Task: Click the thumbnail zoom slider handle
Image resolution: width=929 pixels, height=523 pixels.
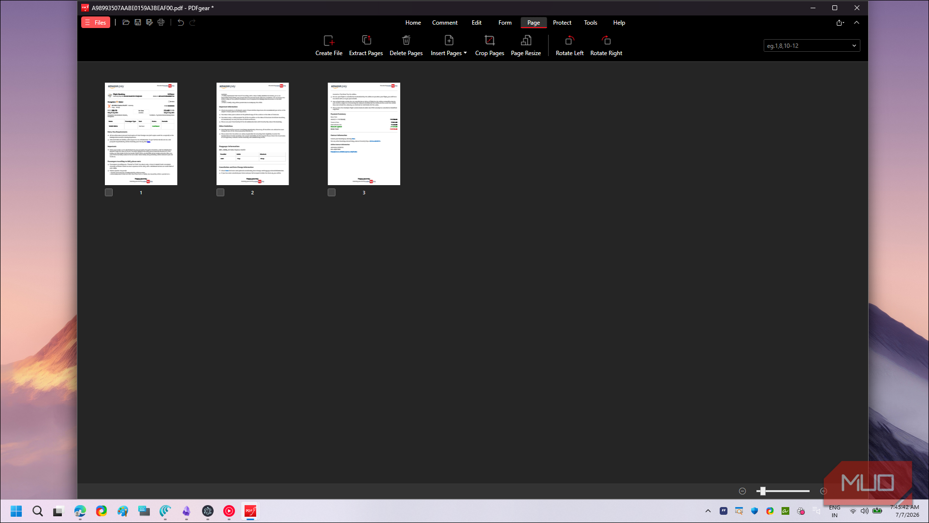Action: pyautogui.click(x=763, y=491)
